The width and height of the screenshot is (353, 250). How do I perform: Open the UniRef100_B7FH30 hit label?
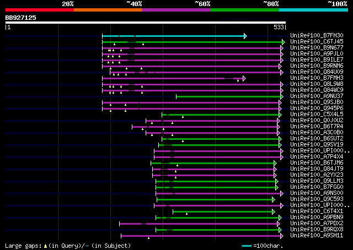point(317,35)
